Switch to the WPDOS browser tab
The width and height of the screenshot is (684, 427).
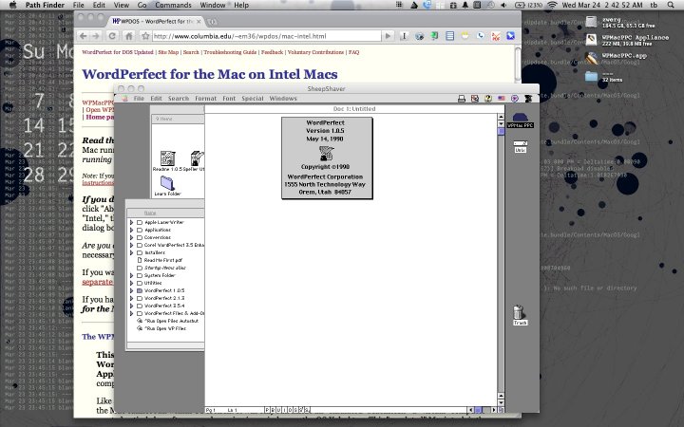156,21
